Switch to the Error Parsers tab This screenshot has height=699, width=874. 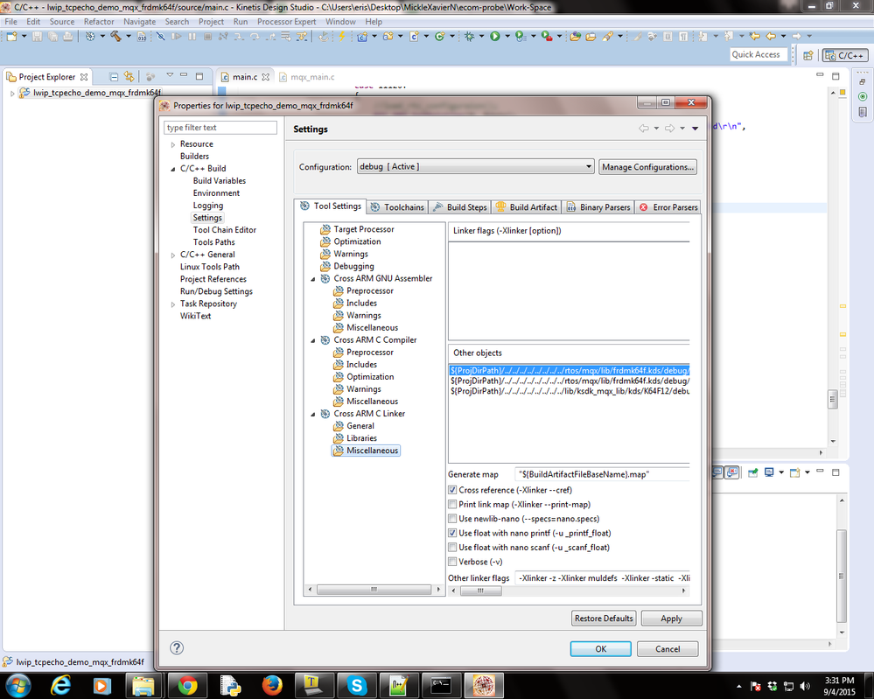tap(668, 206)
